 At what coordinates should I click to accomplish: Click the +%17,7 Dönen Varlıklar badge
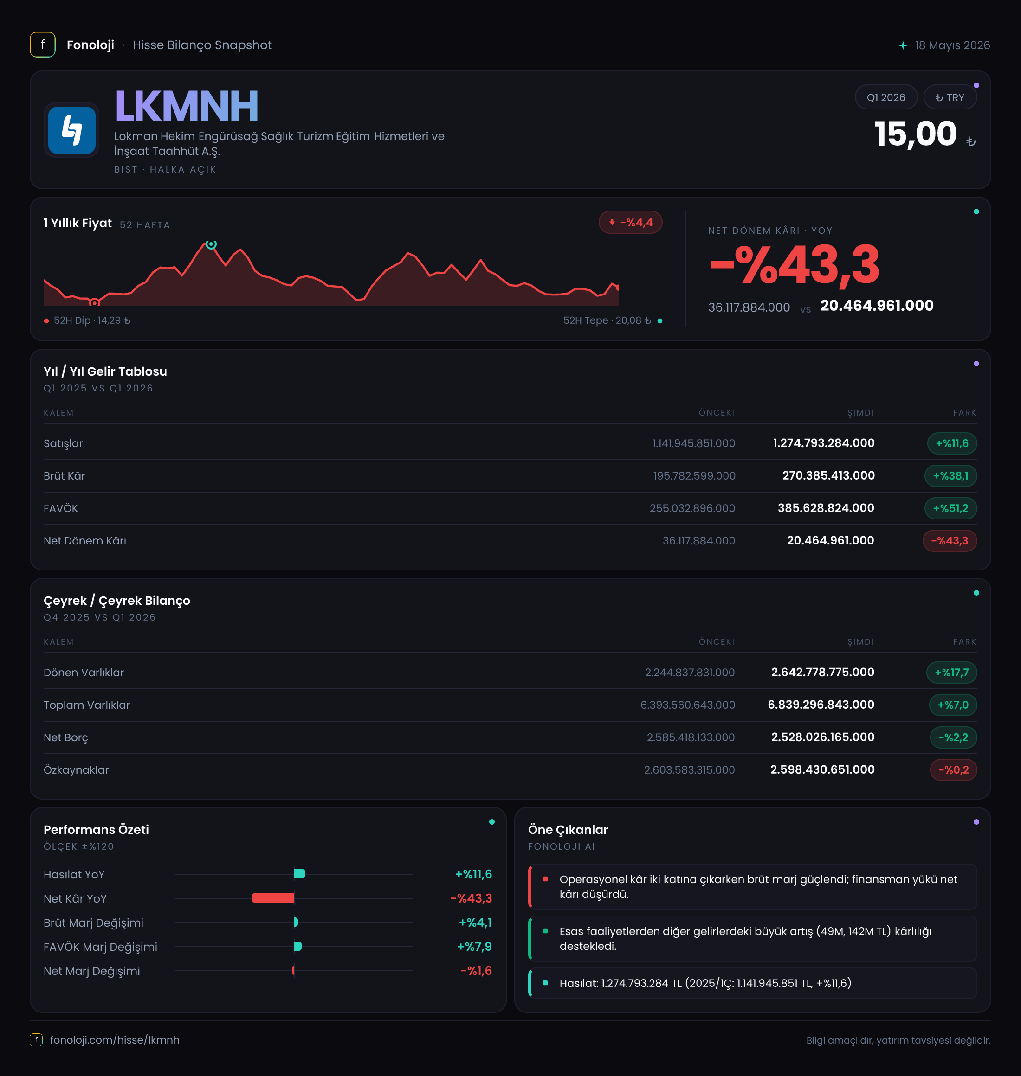tap(951, 672)
